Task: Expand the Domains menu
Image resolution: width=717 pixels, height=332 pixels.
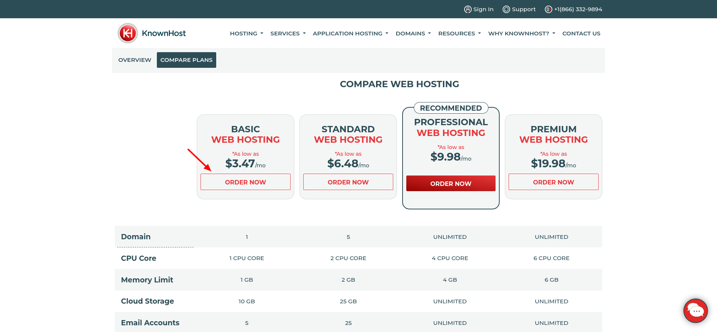Action: tap(413, 34)
